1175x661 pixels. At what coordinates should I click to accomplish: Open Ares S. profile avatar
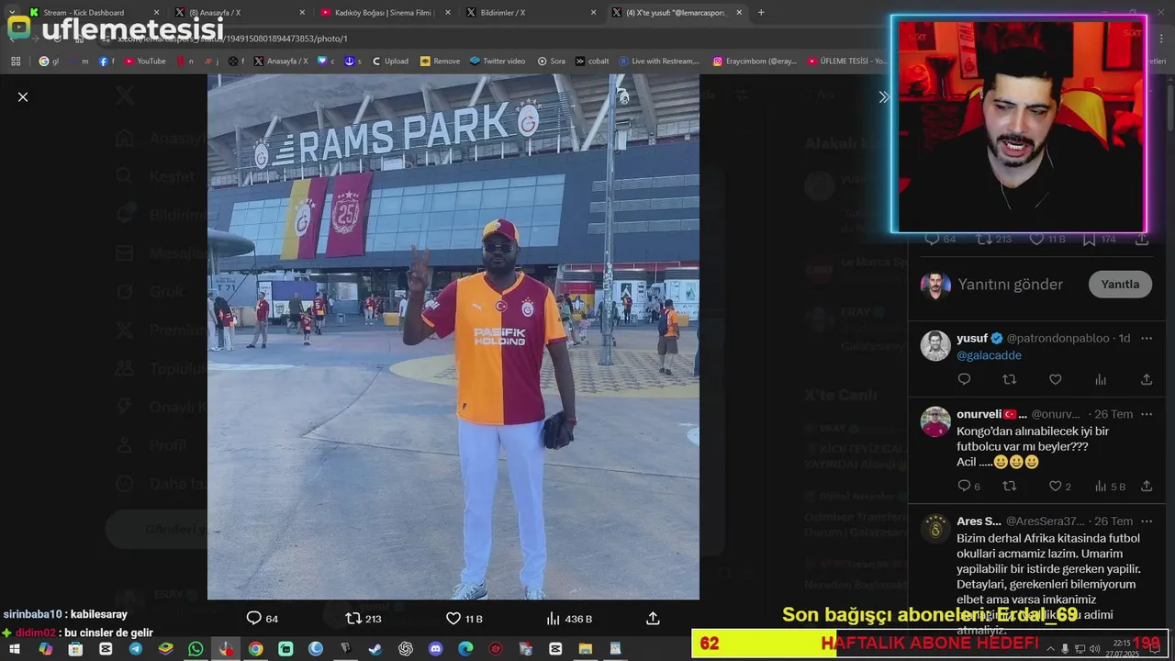pyautogui.click(x=935, y=529)
